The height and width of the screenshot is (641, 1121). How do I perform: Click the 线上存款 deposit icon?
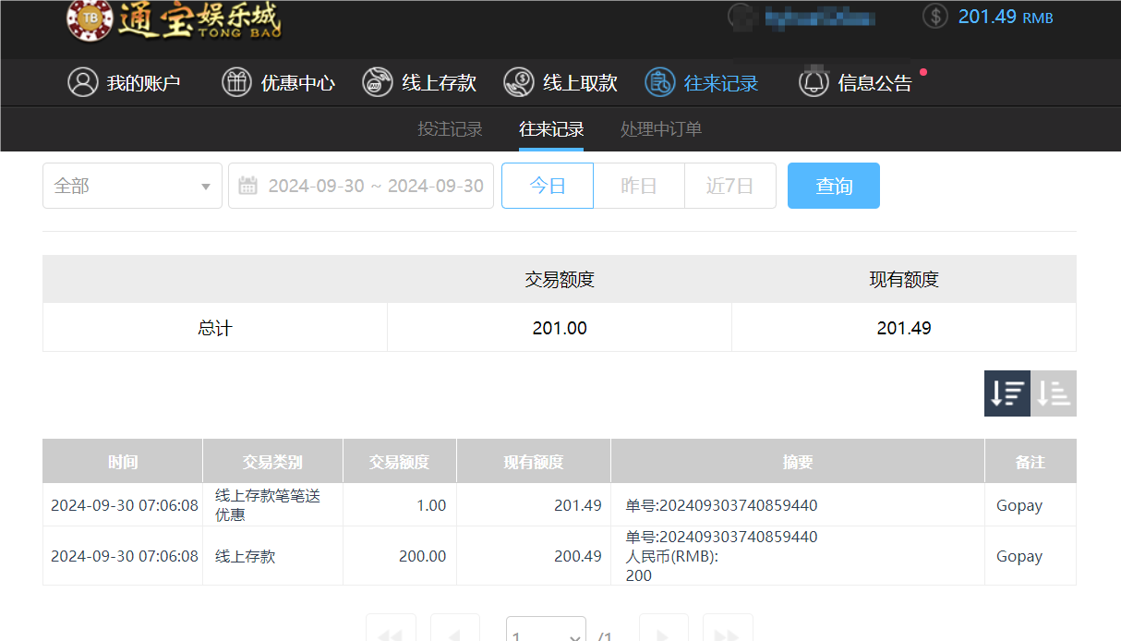[x=378, y=82]
